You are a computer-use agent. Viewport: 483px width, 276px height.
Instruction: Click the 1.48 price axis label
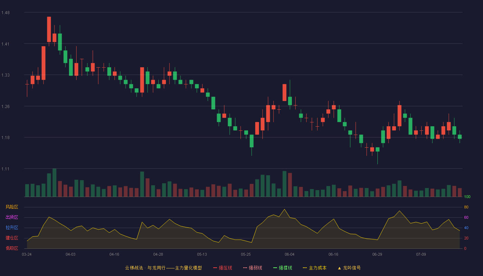pyautogui.click(x=6, y=13)
